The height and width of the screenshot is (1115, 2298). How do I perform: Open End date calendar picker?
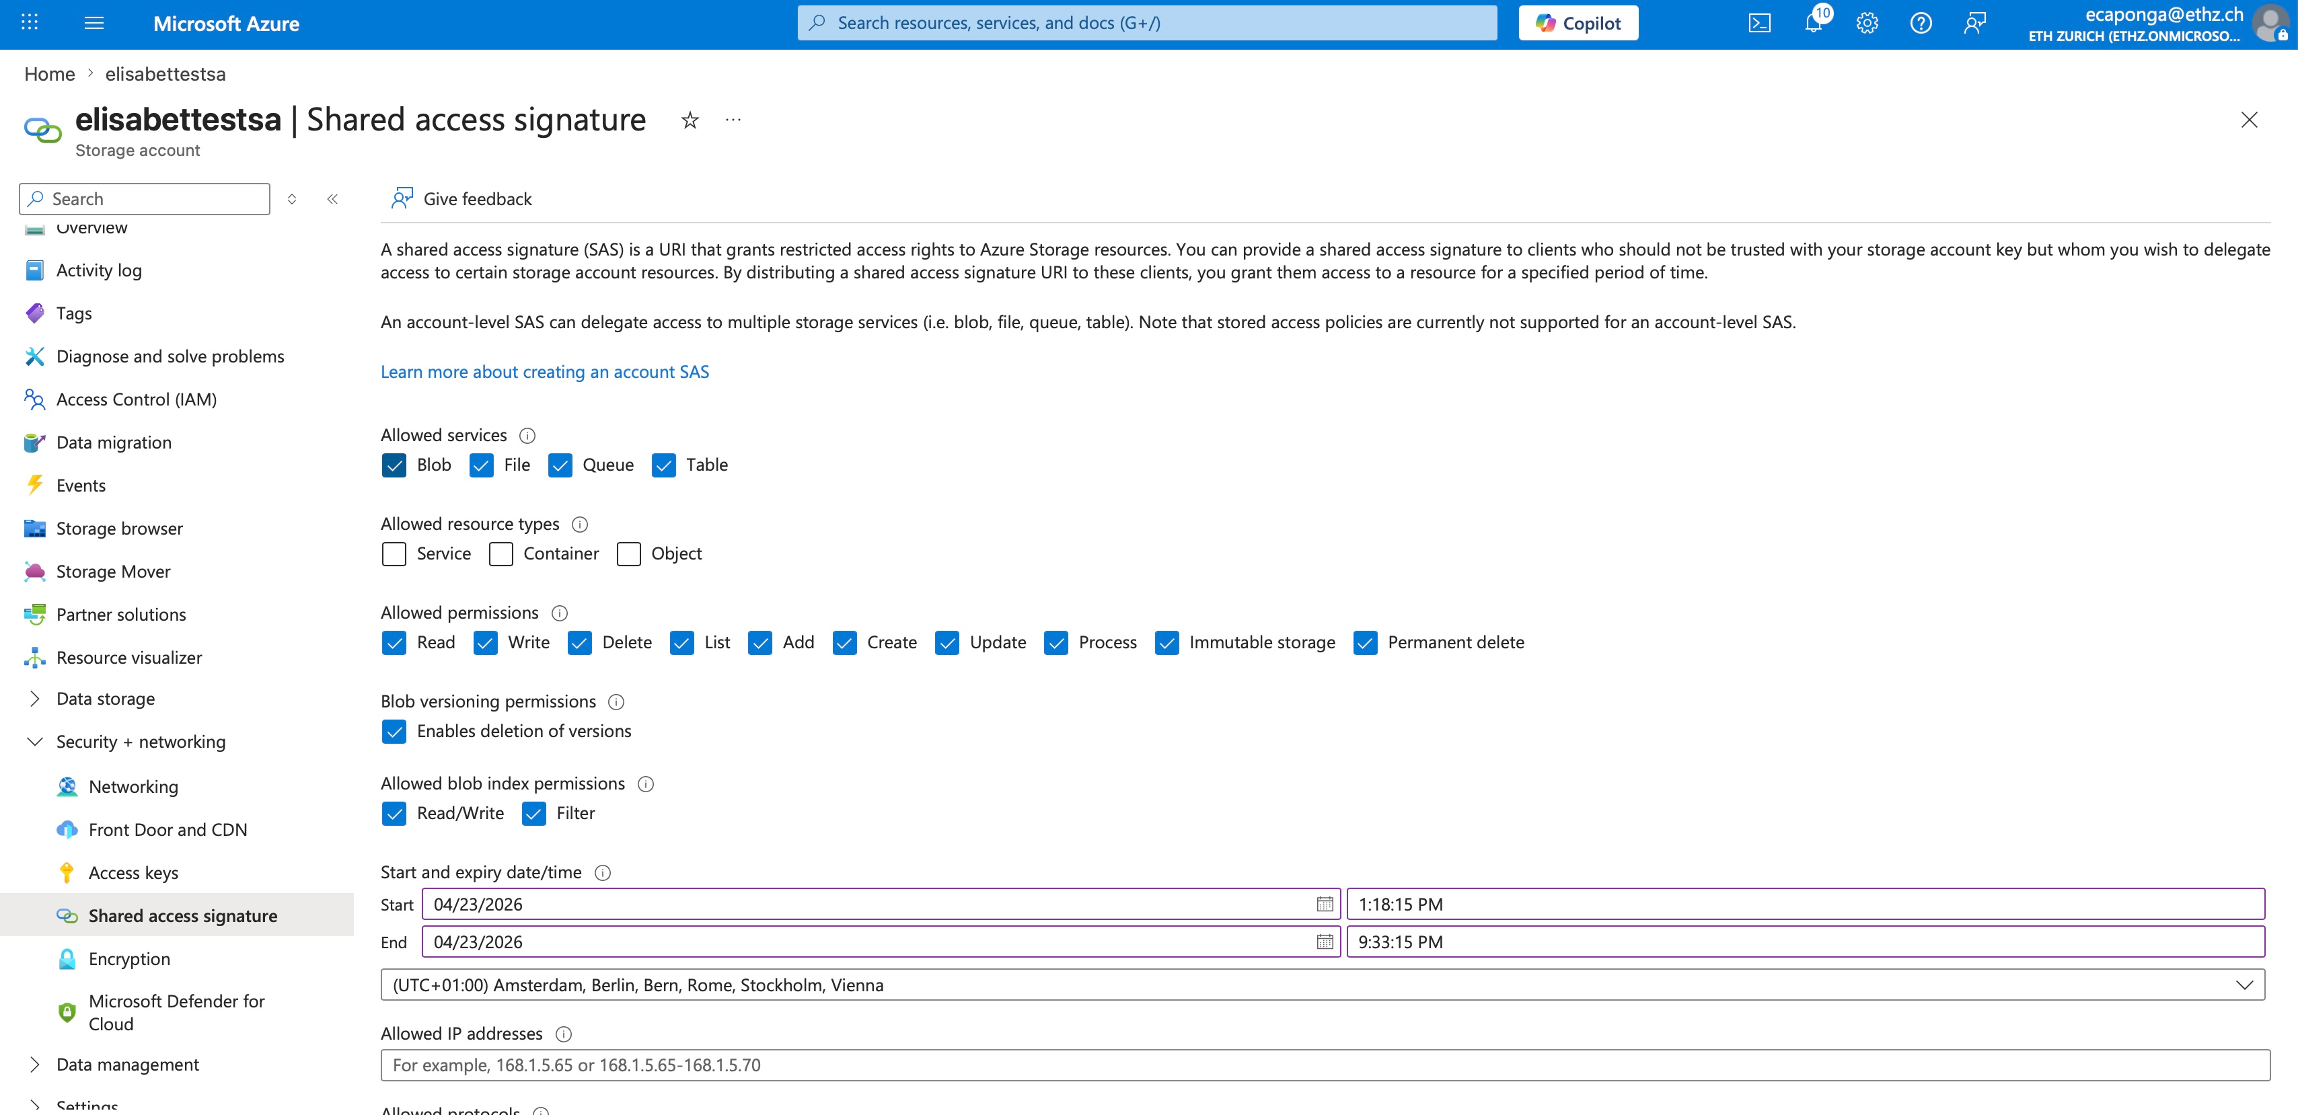click(x=1325, y=941)
